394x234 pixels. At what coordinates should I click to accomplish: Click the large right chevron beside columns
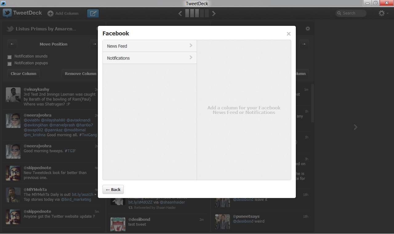coord(355,127)
